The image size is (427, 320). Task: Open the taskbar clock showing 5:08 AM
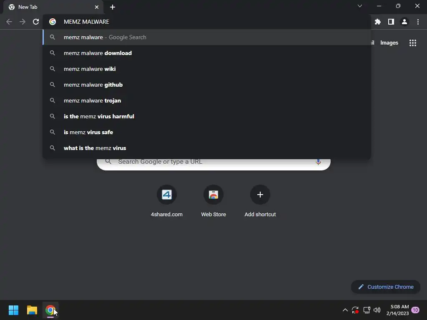[x=397, y=310]
